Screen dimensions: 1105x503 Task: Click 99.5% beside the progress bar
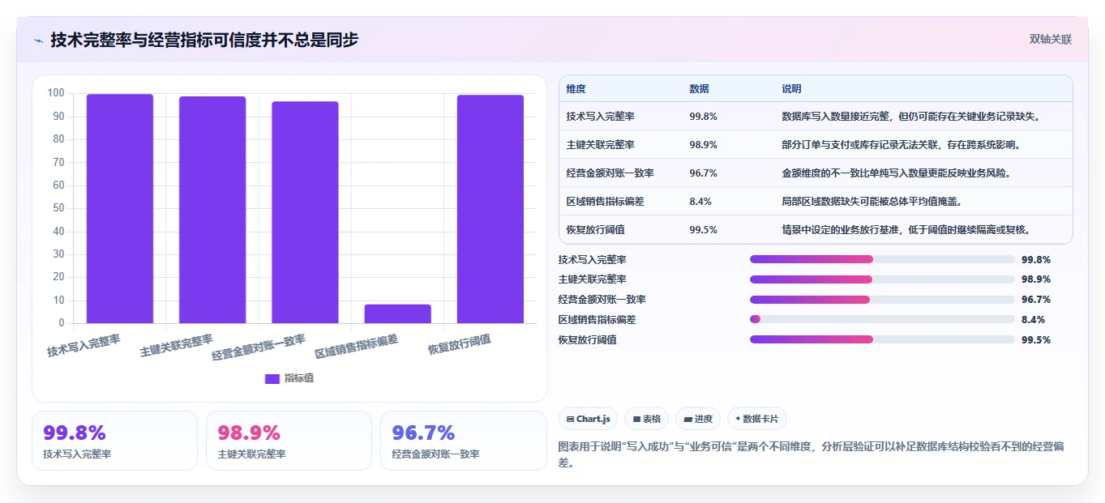tap(1036, 339)
